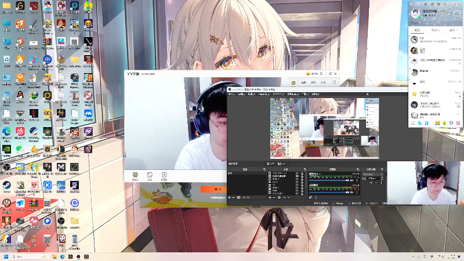Toggle visibility eye of third OBS source

(297, 179)
